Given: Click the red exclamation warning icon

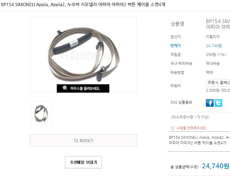Looking at the screenshot, I should (173, 128).
